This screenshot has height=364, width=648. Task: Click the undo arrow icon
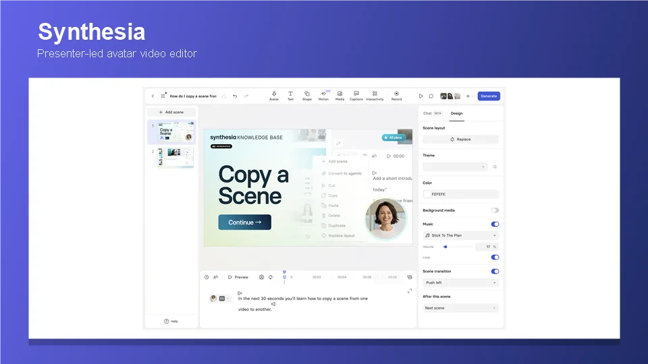point(235,96)
